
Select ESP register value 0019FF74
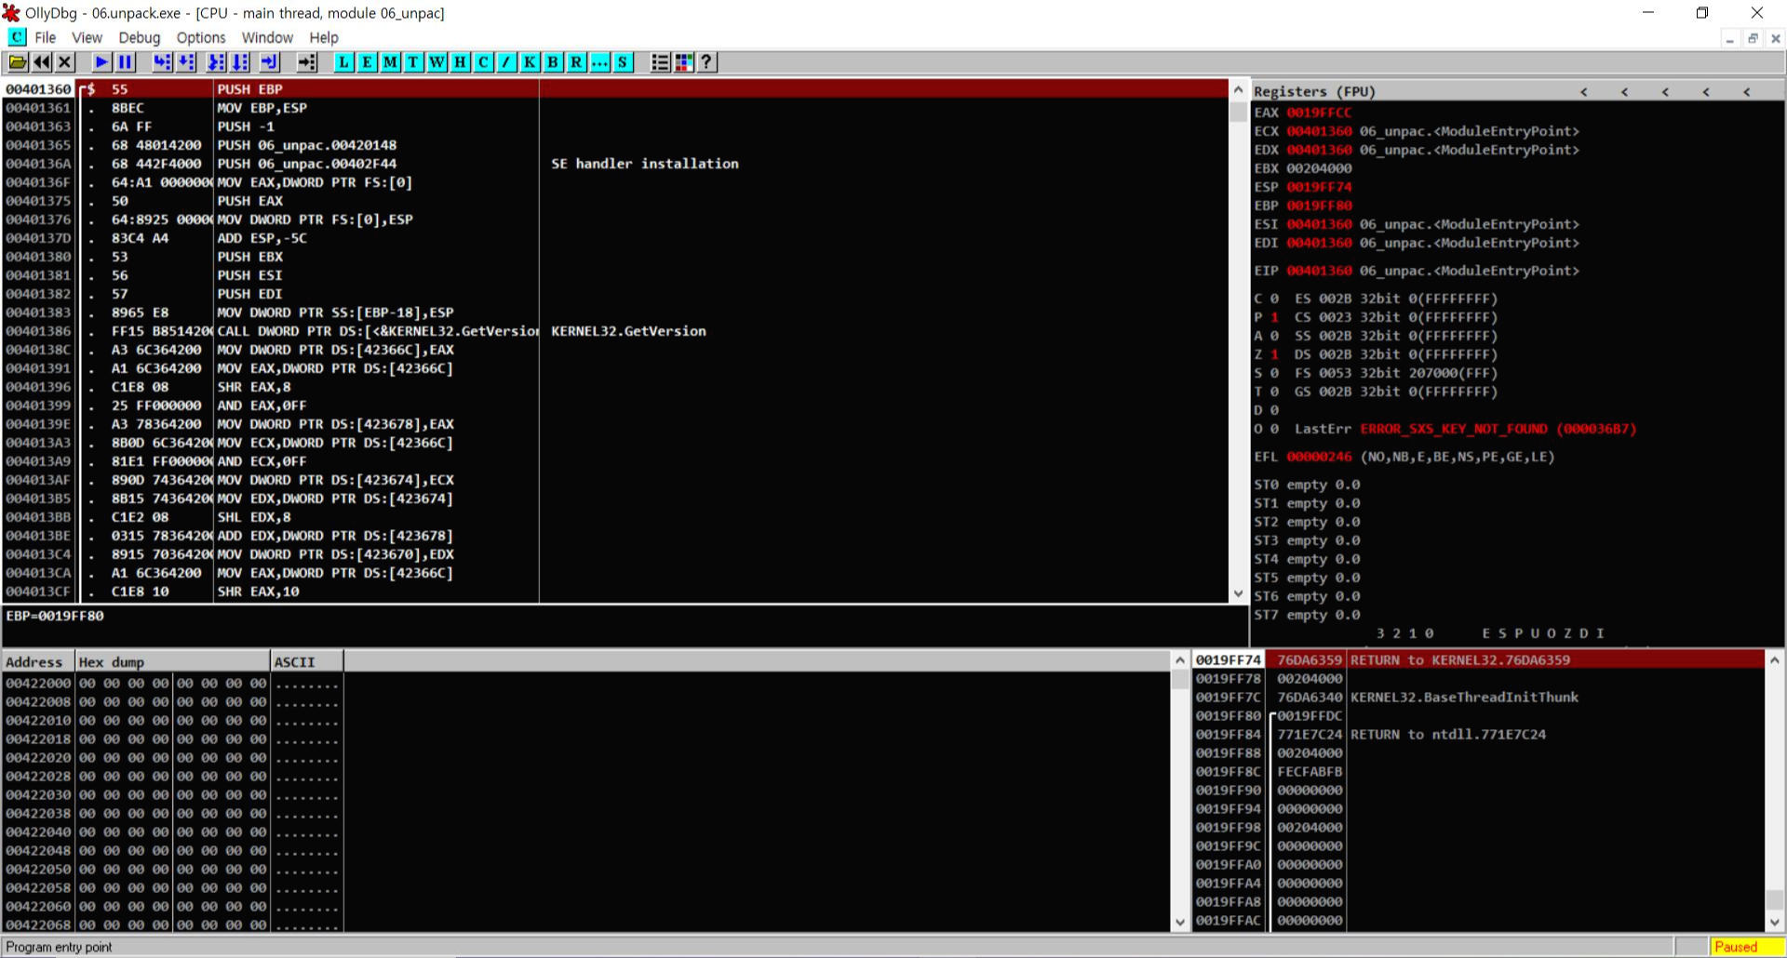pos(1319,187)
